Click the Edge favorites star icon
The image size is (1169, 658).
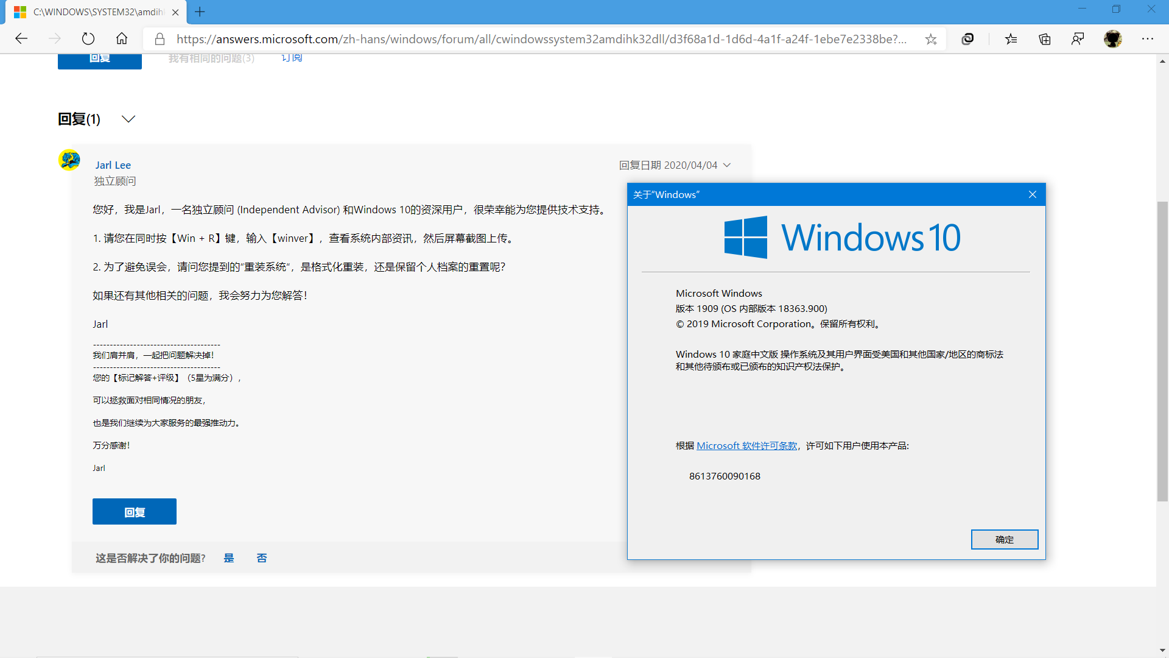(x=932, y=38)
